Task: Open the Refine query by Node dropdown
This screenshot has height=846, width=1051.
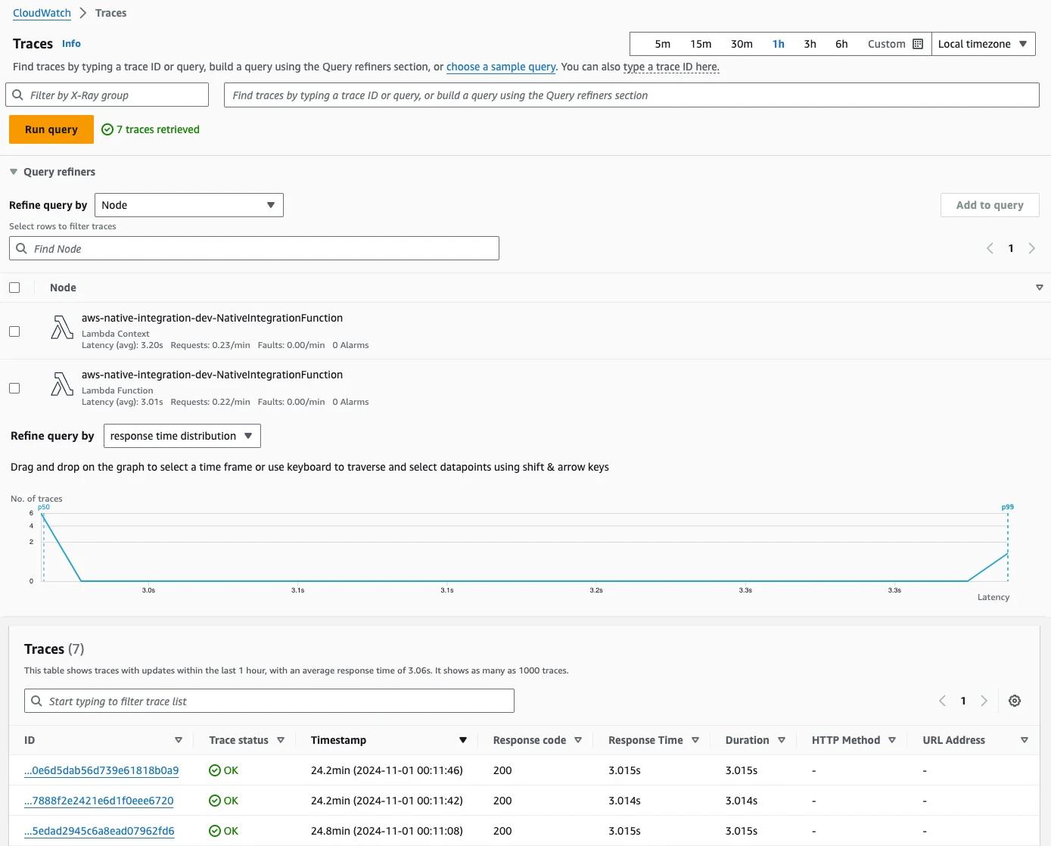Action: point(188,204)
